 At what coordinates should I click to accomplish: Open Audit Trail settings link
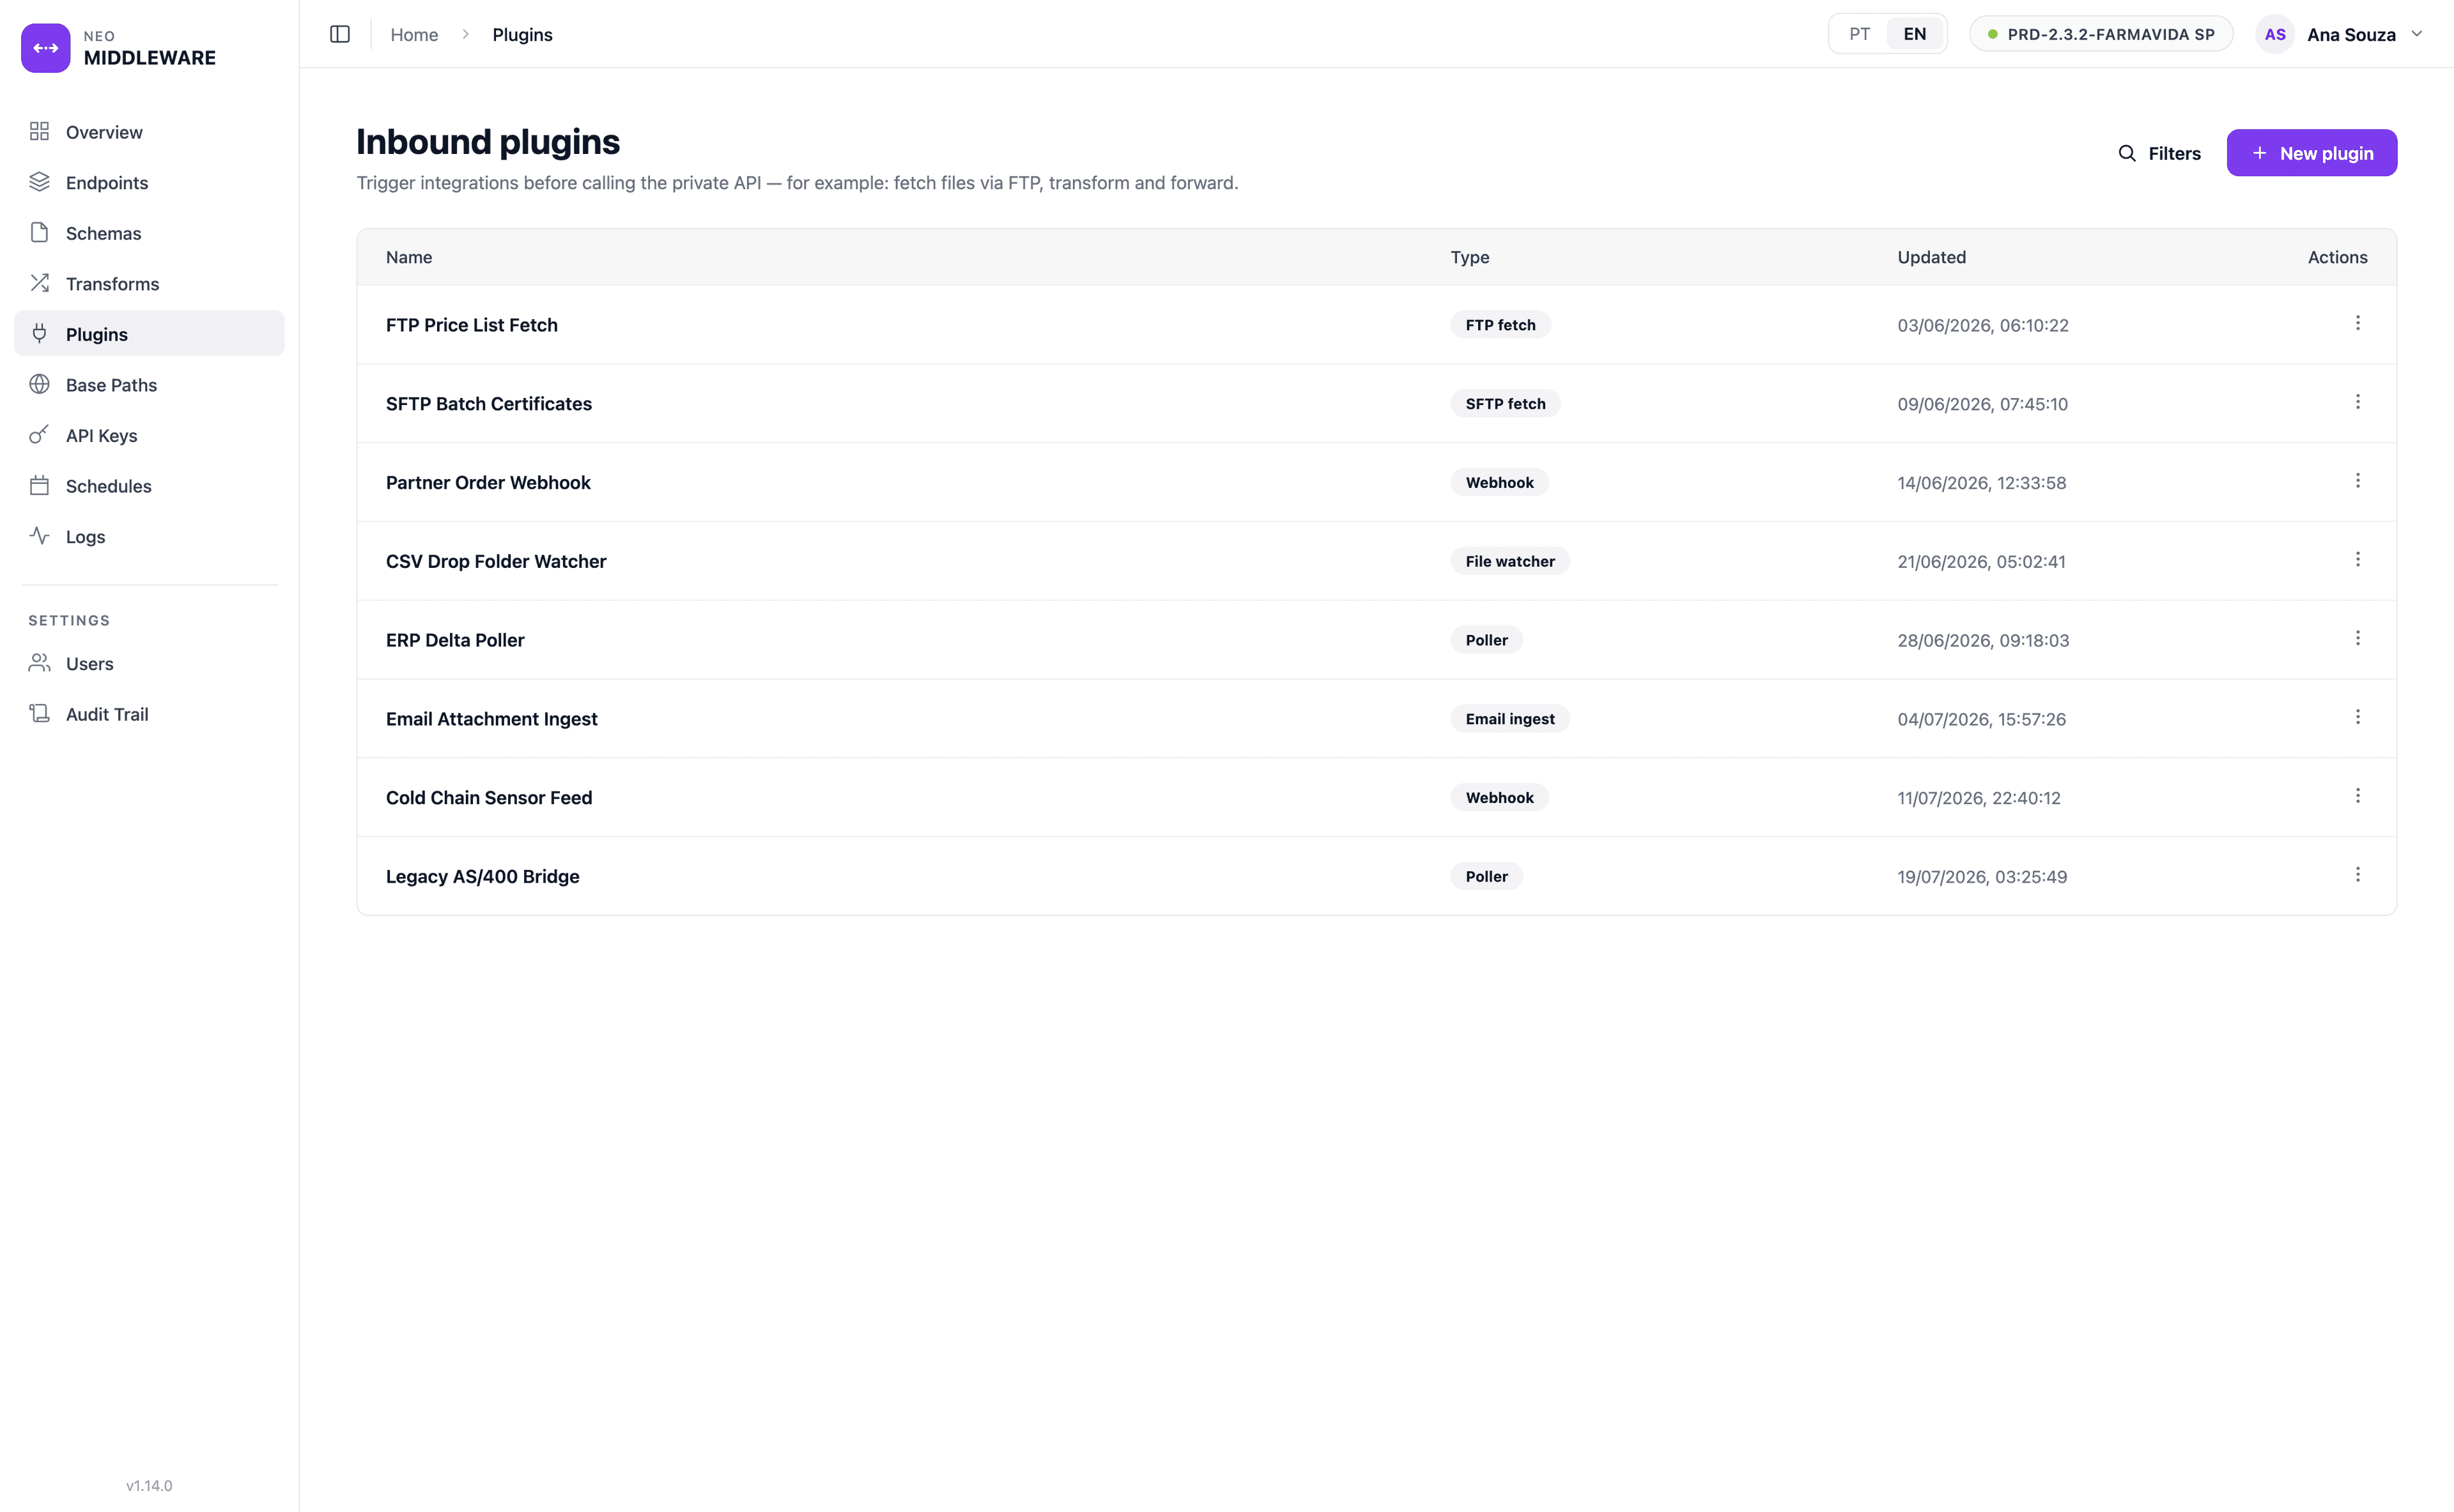click(149, 714)
